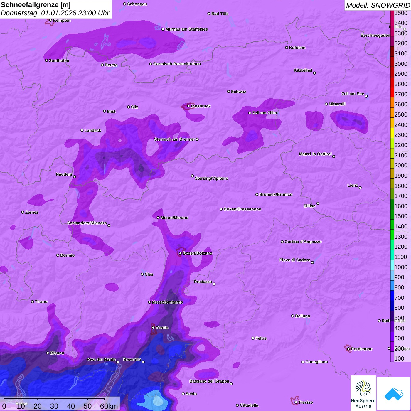Click the date Donnerstag, 01.01.2026 23:00 Uhr
The image size is (411, 411).
point(55,13)
